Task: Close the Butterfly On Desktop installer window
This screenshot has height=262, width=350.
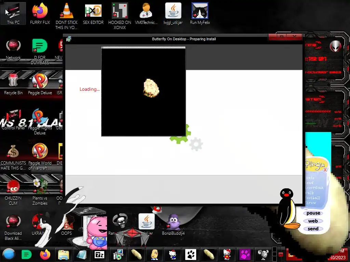Action: [x=295, y=37]
